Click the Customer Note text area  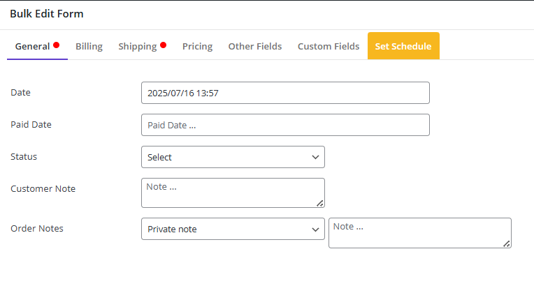(233, 193)
